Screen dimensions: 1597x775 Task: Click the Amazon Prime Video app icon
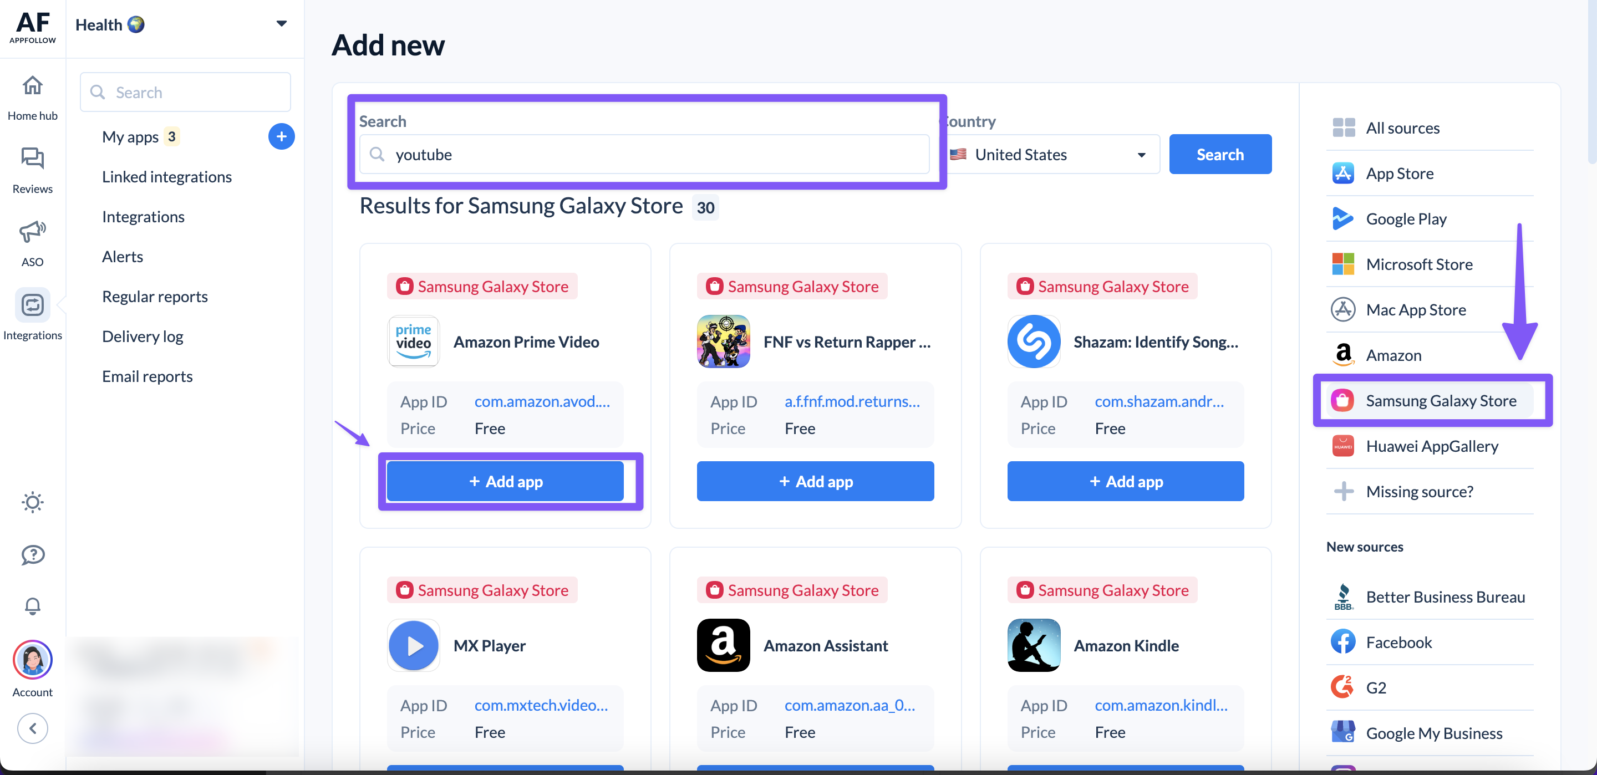[x=414, y=341]
